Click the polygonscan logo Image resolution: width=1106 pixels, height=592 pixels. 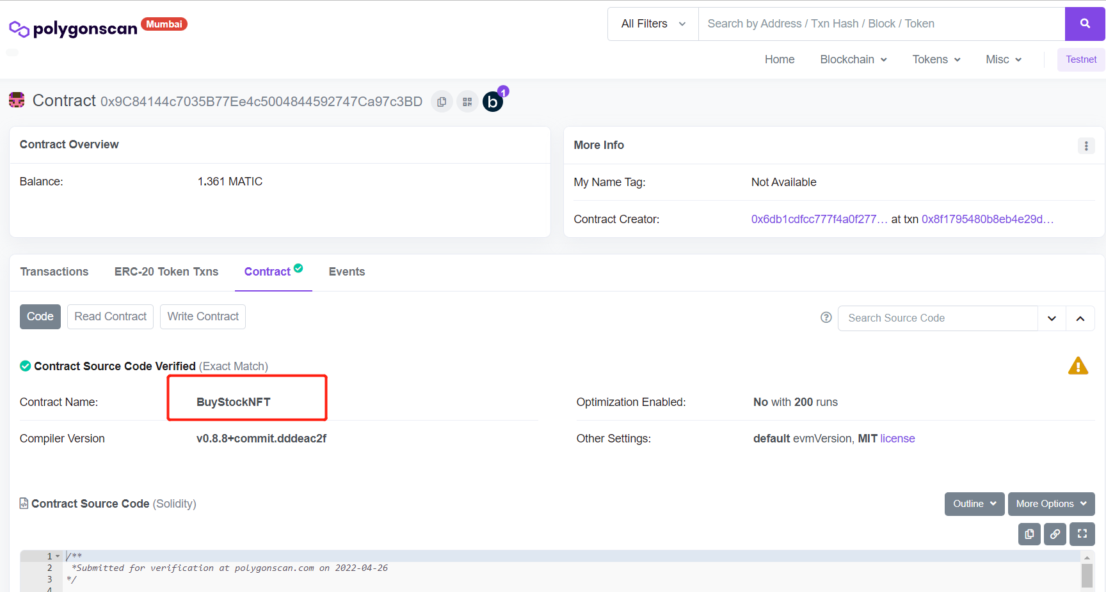[73, 28]
